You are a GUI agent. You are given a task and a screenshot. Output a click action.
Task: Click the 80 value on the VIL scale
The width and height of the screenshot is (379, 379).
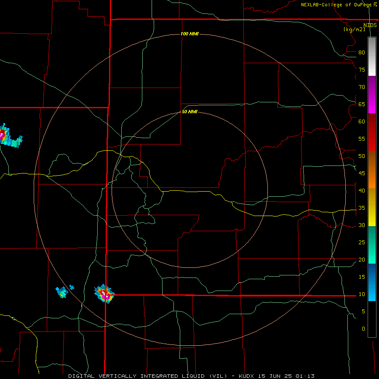click(362, 53)
